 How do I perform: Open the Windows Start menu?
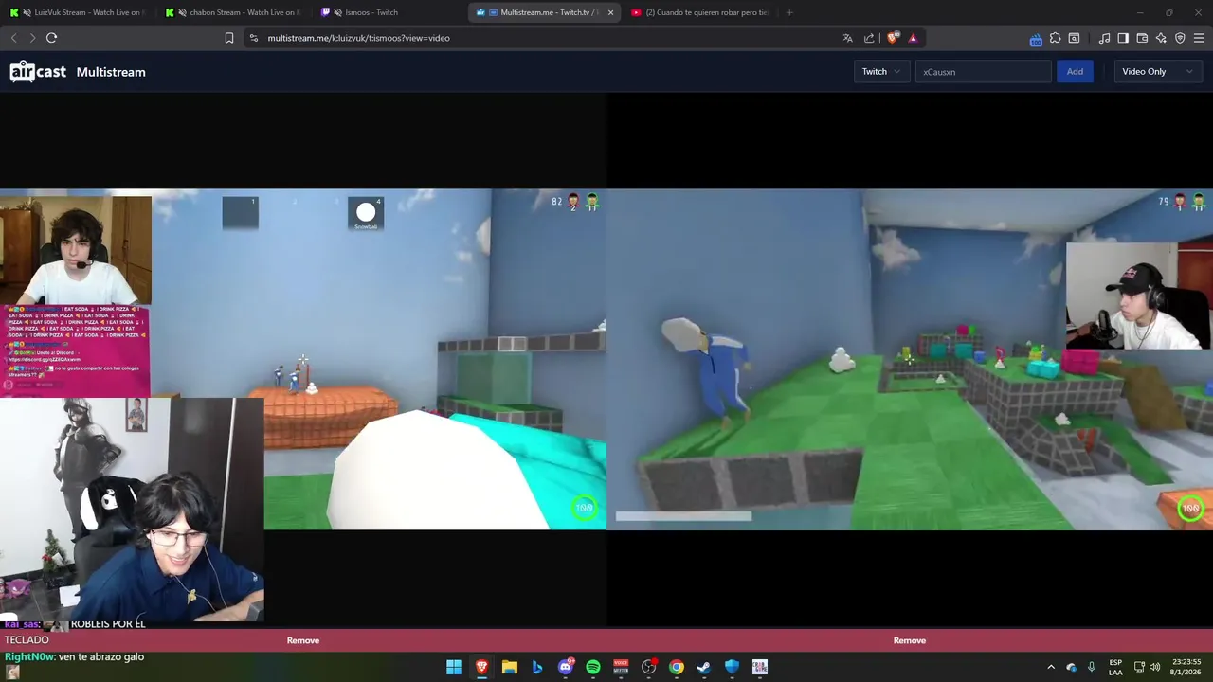454,667
